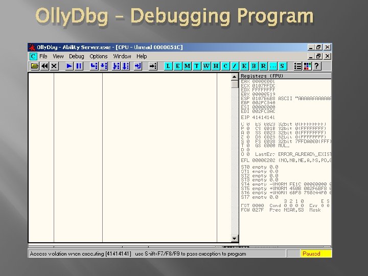This screenshot has height=276, width=368.
Task: Open Run trace with the dots button
Action: (273, 66)
